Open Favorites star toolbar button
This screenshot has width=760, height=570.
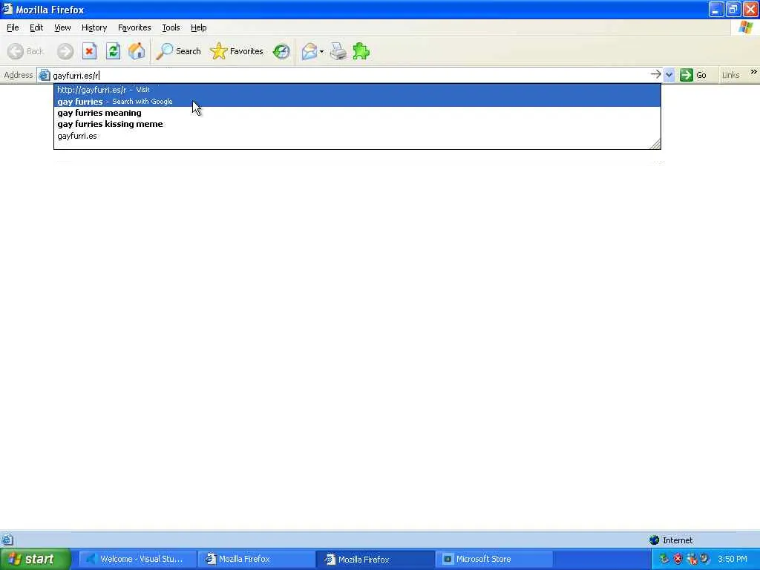[x=237, y=51]
